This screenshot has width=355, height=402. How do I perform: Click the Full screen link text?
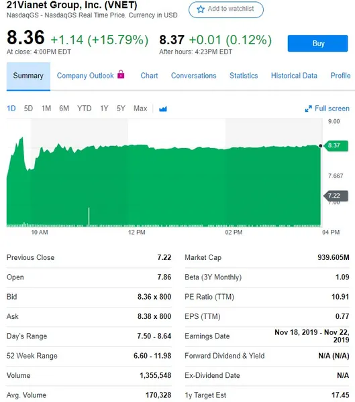pyautogui.click(x=332, y=109)
